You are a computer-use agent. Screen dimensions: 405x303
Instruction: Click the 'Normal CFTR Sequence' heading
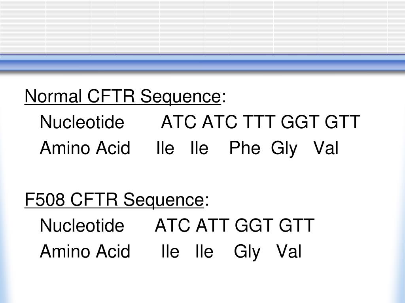(123, 96)
